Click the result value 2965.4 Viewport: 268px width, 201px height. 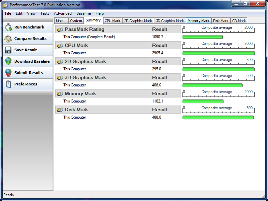(x=157, y=53)
